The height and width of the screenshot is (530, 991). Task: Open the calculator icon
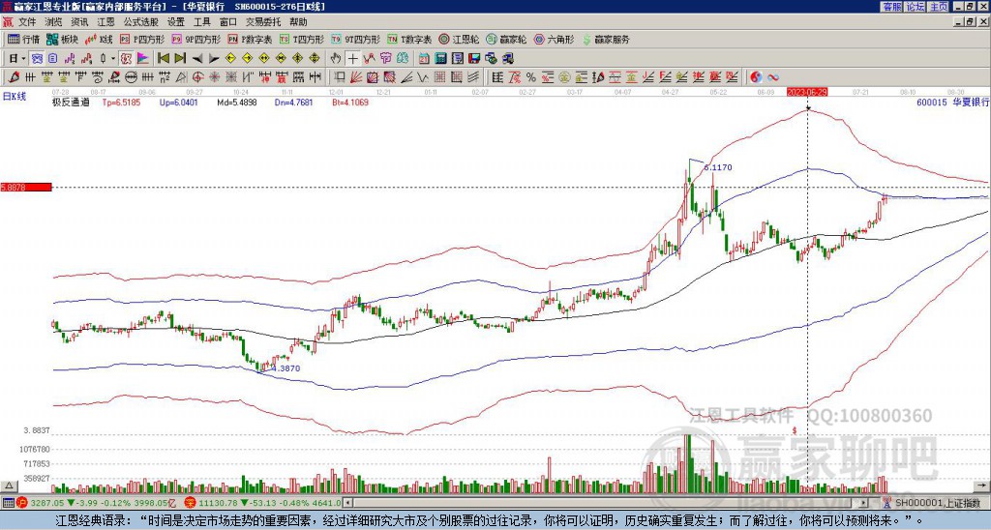point(440,58)
